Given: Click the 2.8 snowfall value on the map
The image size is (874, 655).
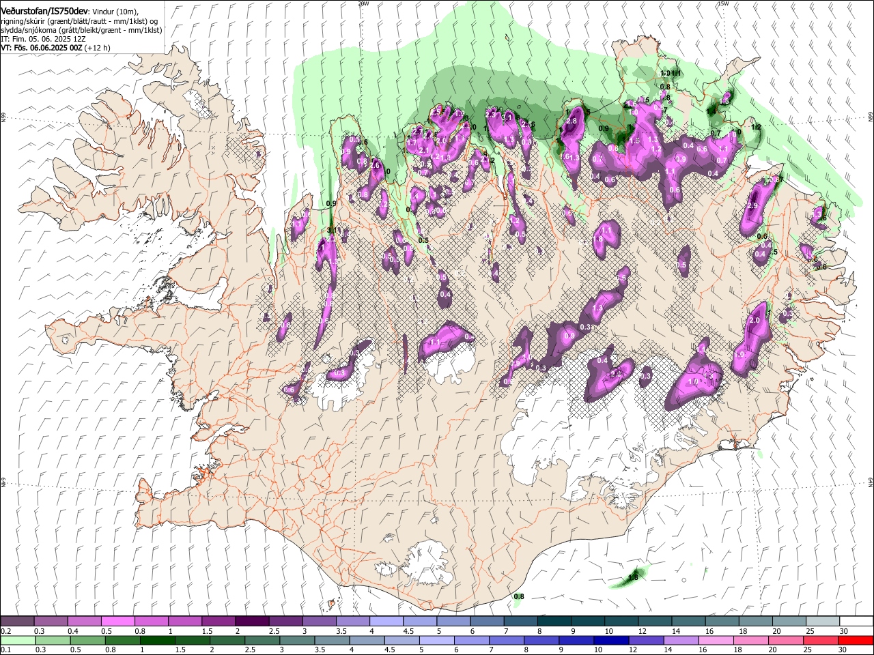Looking at the screenshot, I should pos(572,121).
